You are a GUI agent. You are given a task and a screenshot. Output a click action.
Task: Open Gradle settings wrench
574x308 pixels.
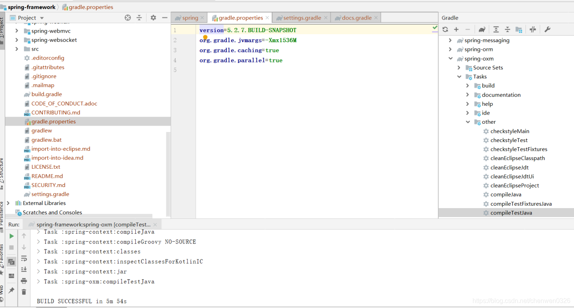(547, 29)
